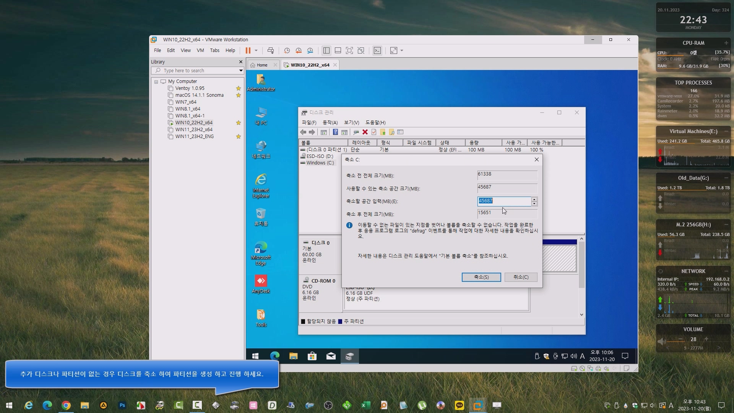Open the VM menu
This screenshot has width=734, height=413.
(200, 50)
